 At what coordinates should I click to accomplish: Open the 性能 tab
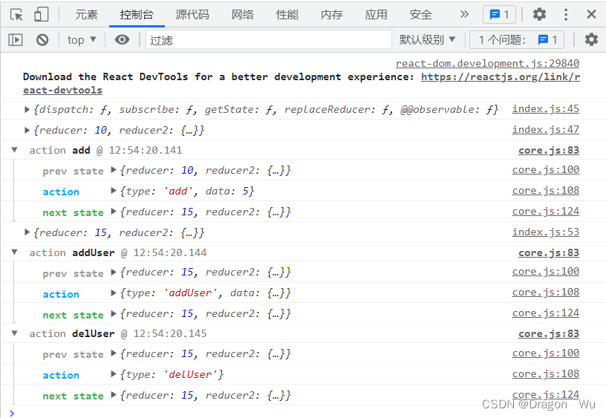tap(287, 15)
